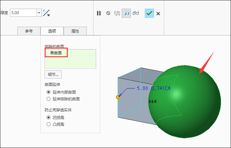
Task: Cancel the shell feature with X
Action: coord(158,14)
